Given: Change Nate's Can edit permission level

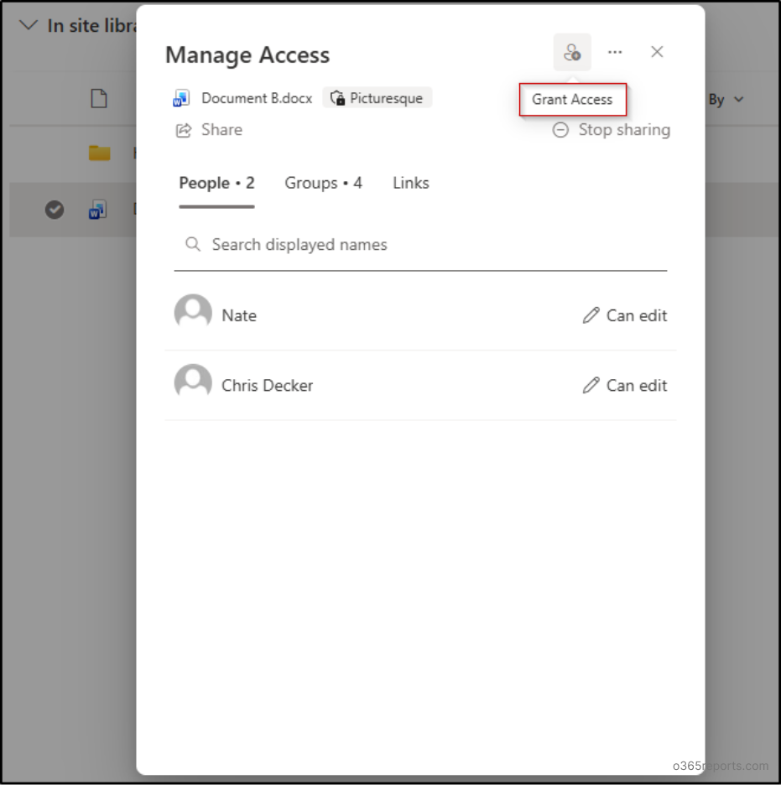Looking at the screenshot, I should pos(637,315).
